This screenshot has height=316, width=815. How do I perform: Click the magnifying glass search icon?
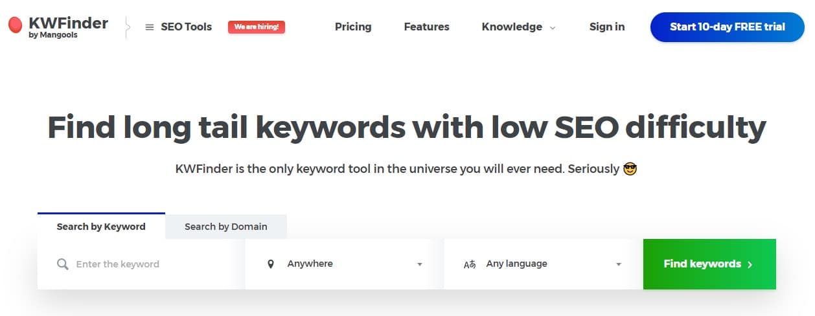tap(62, 264)
